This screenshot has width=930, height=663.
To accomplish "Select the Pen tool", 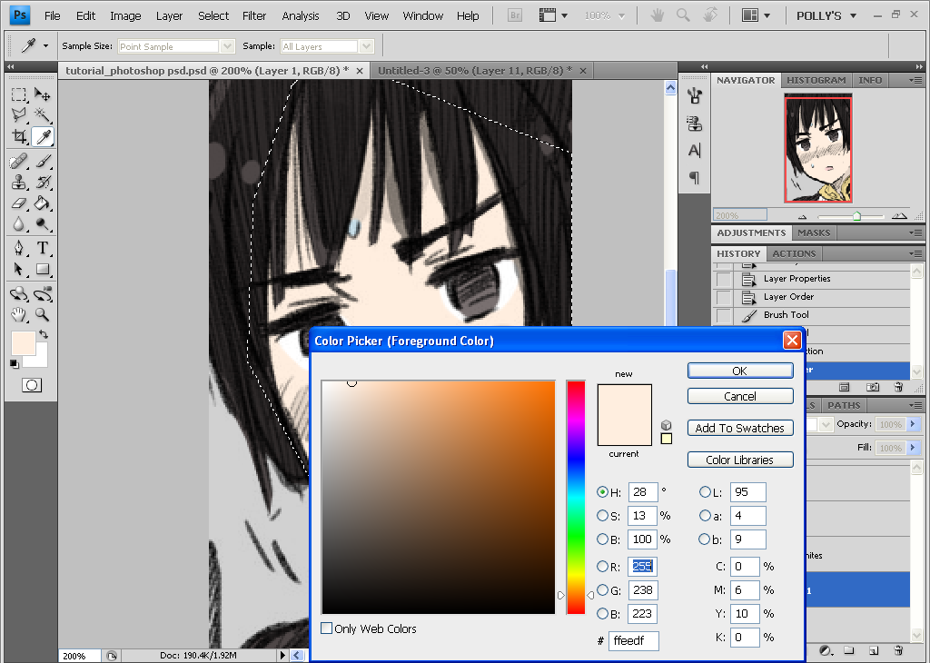I will pyautogui.click(x=19, y=248).
